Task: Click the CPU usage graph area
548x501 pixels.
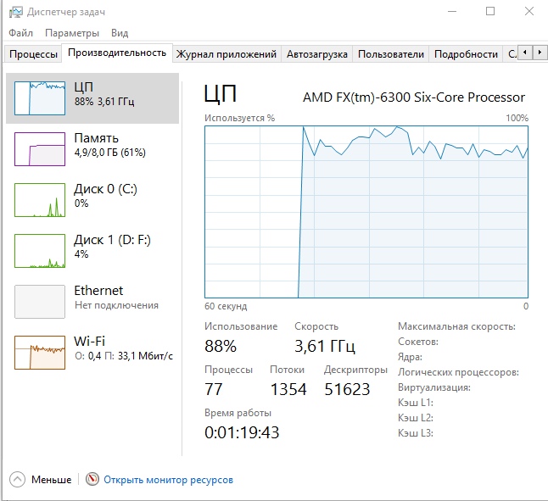Action: pos(366,212)
